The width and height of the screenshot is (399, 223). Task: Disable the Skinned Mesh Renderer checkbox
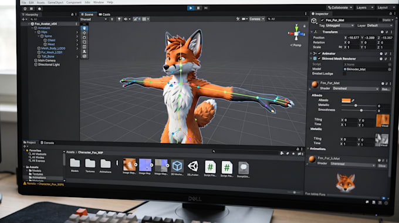[x=319, y=59]
